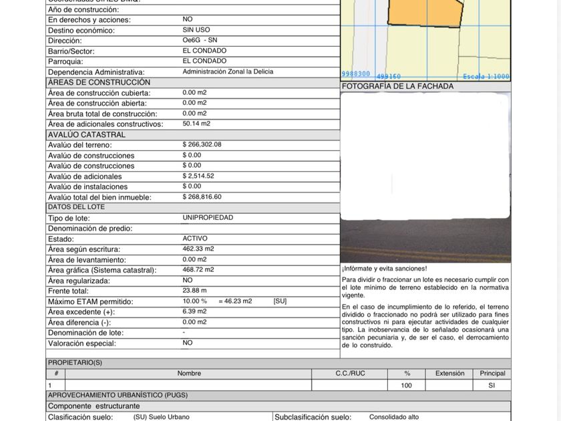Click the 'Administración Zonal la Delicia' value
561x421 pixels.
click(x=228, y=72)
